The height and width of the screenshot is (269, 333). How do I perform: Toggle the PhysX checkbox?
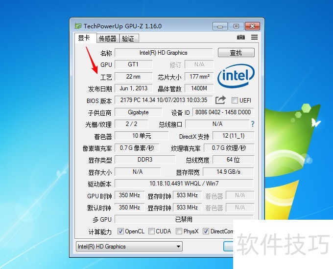point(179,231)
